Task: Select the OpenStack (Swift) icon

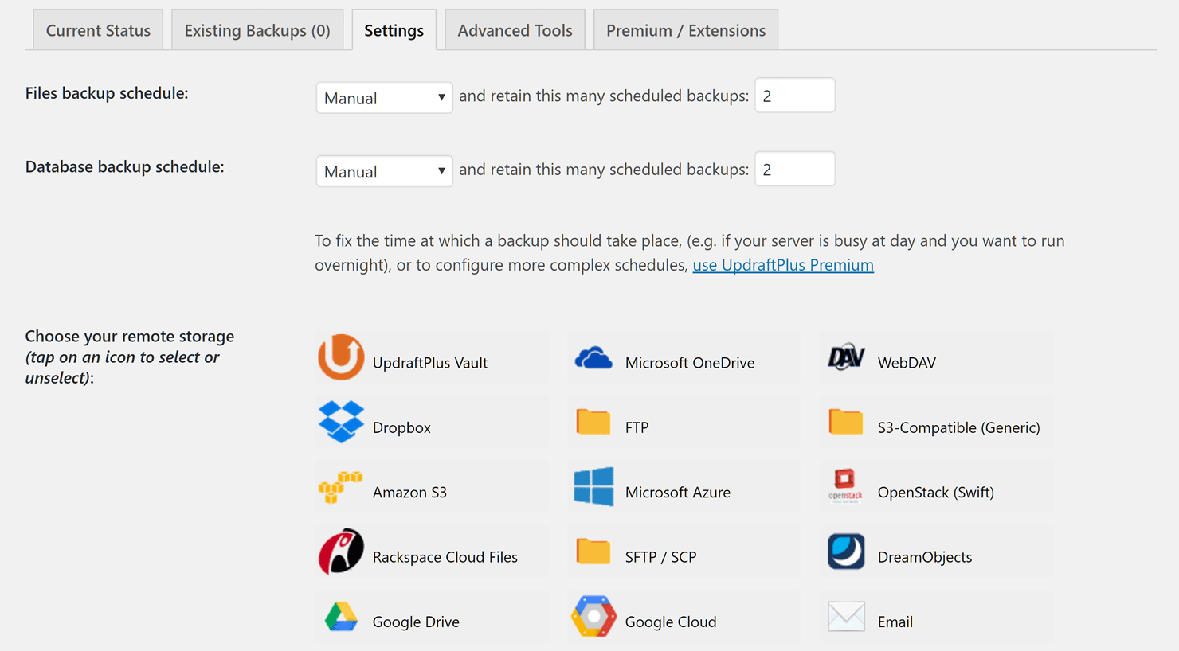Action: [x=845, y=486]
